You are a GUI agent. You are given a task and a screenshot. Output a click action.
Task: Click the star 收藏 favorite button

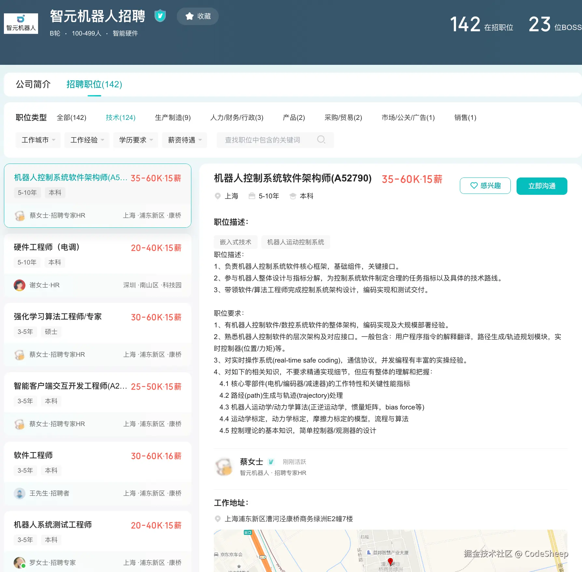198,16
